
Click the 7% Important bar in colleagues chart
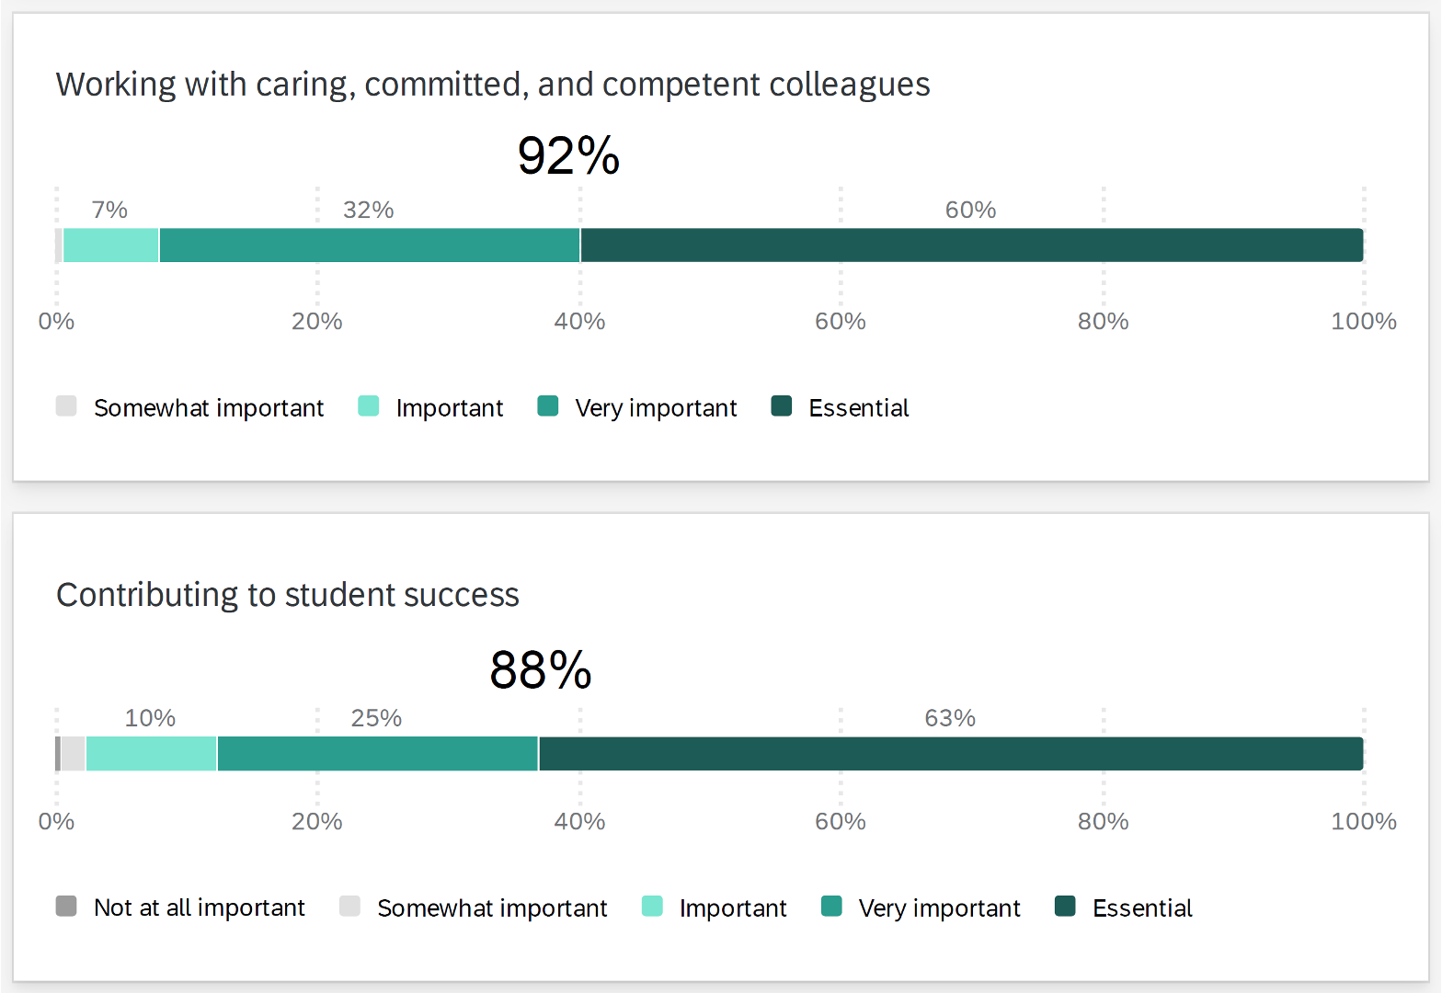111,245
